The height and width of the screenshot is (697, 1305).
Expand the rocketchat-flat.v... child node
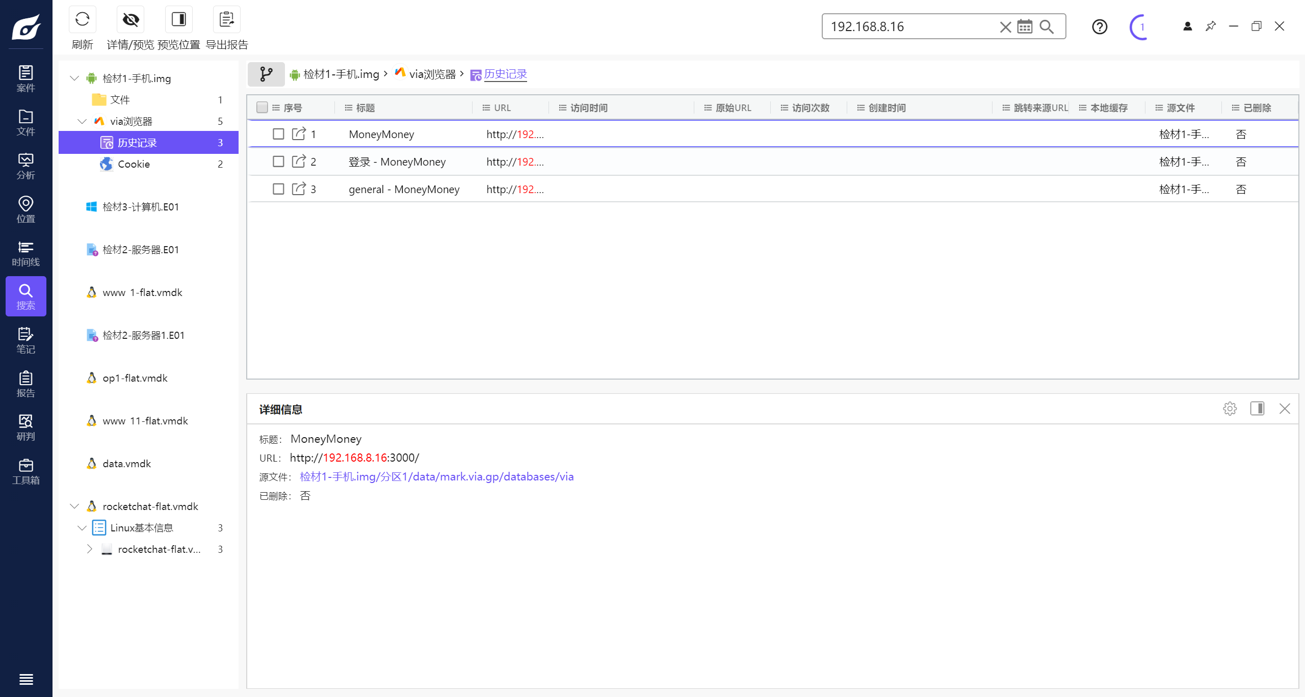[90, 549]
